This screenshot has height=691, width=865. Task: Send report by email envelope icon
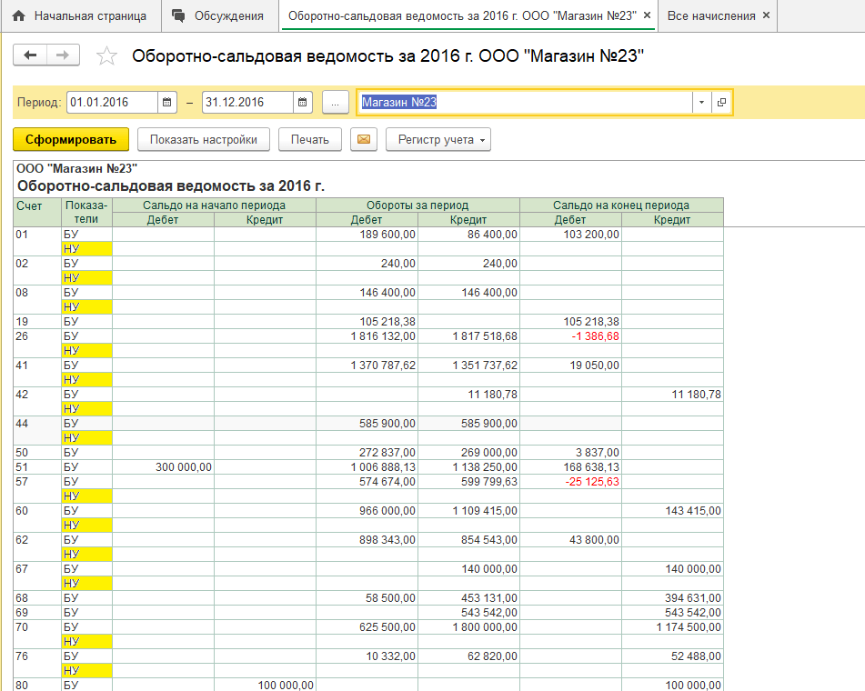(364, 140)
